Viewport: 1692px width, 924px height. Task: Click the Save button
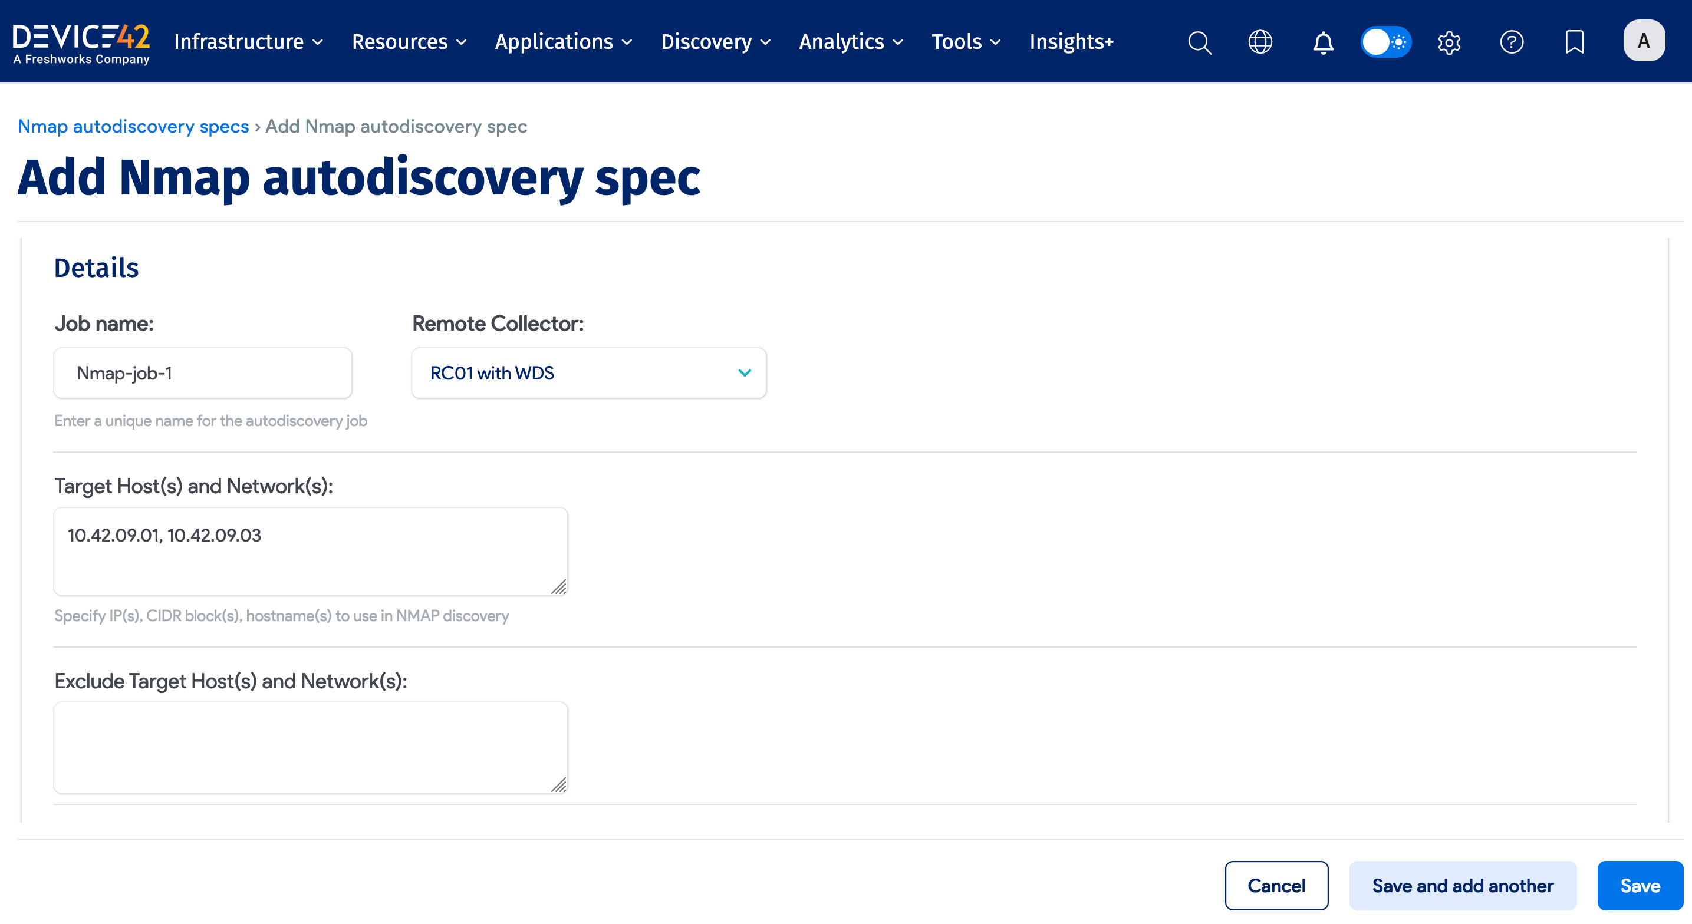[x=1640, y=885]
